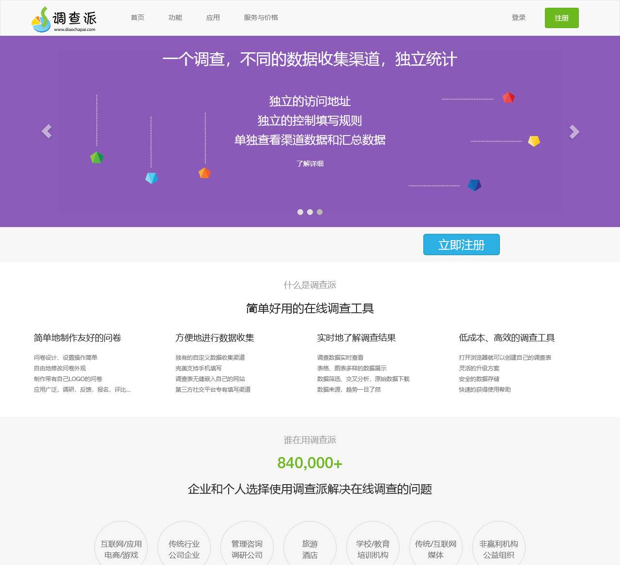The image size is (620, 565).
Task: Select the 传统/互联网 媒体 circle
Action: coord(436,548)
